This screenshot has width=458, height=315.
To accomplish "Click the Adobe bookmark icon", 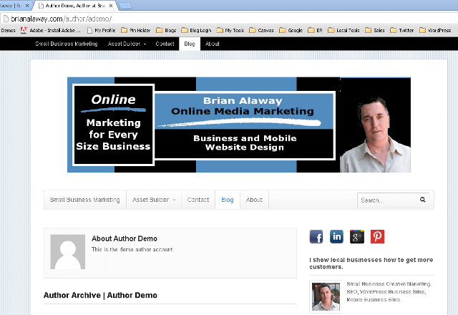I will click(24, 30).
